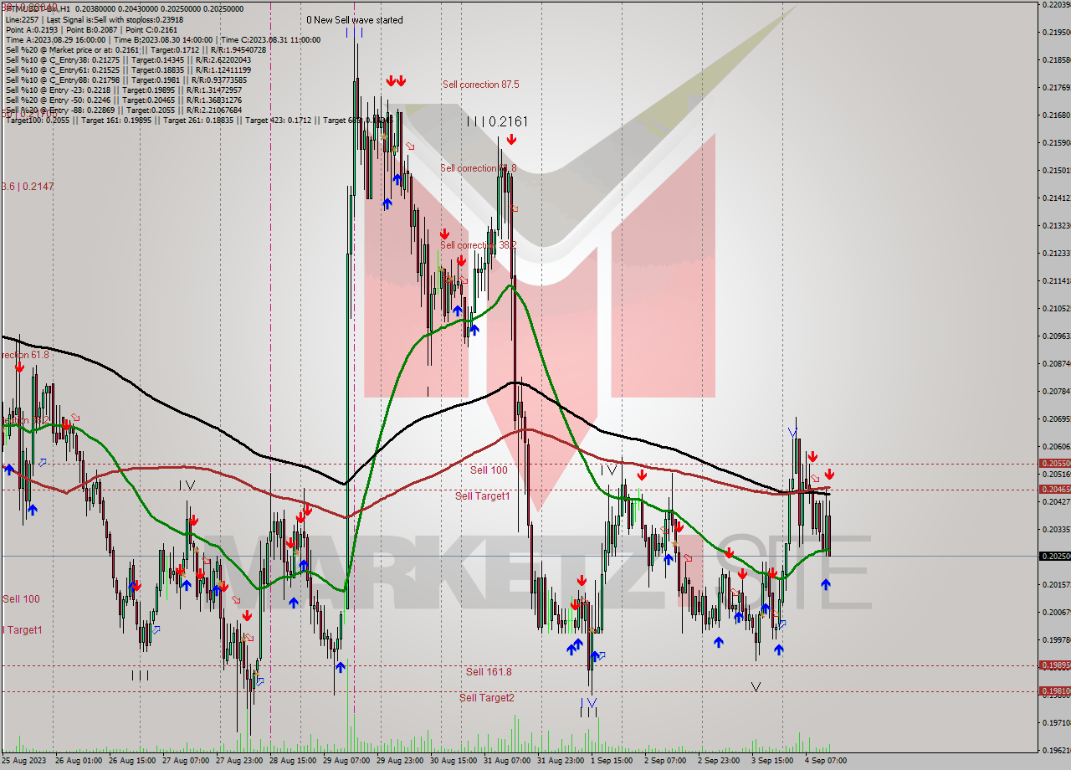
Task: Click the 'I V' wave label above '1 Sep 15:00'
Action: (608, 470)
